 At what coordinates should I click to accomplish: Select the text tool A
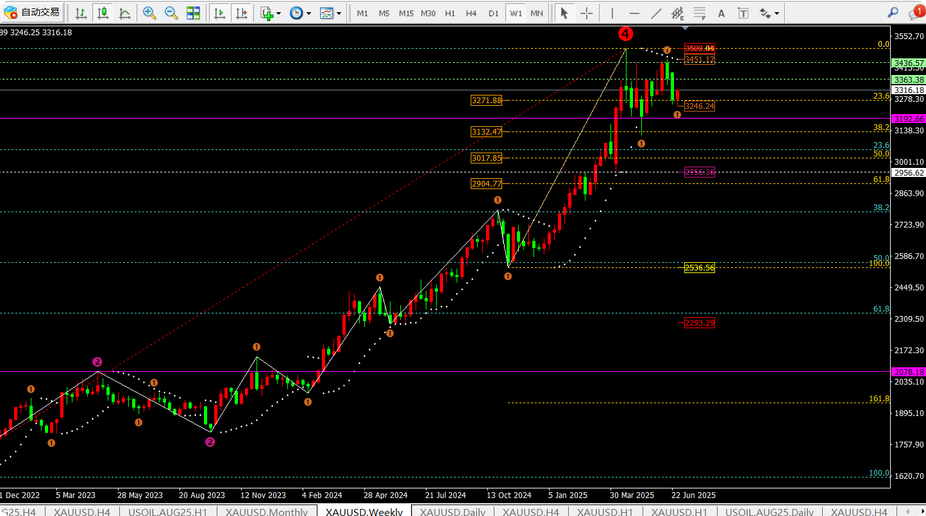[x=721, y=13]
